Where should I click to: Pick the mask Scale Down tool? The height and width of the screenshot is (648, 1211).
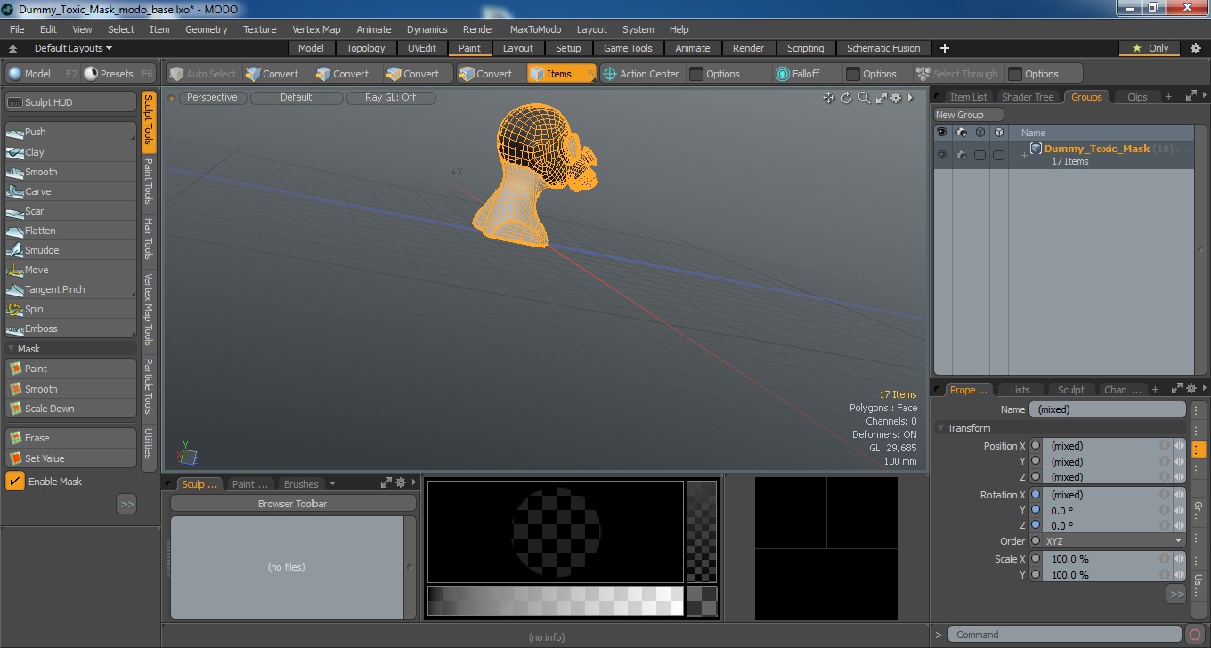(70, 409)
